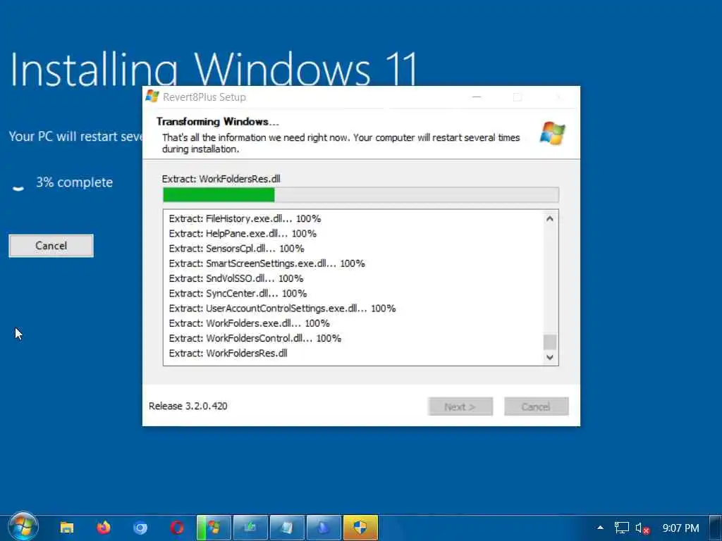
Task: Select the notepad-like taskbar app button
Action: click(x=287, y=527)
